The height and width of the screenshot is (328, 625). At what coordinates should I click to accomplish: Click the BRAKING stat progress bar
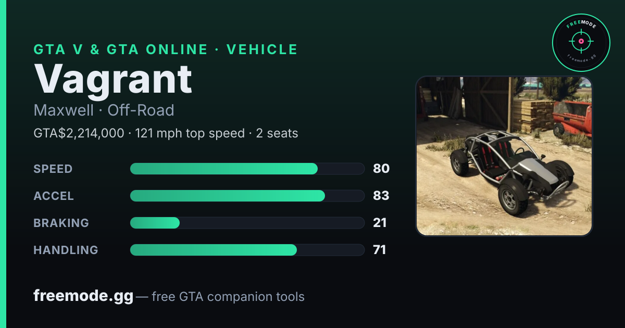247,223
